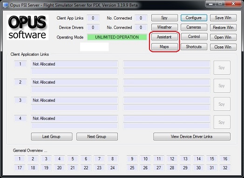
Task: Close the Opus FSI Server window
Action: 233,4
